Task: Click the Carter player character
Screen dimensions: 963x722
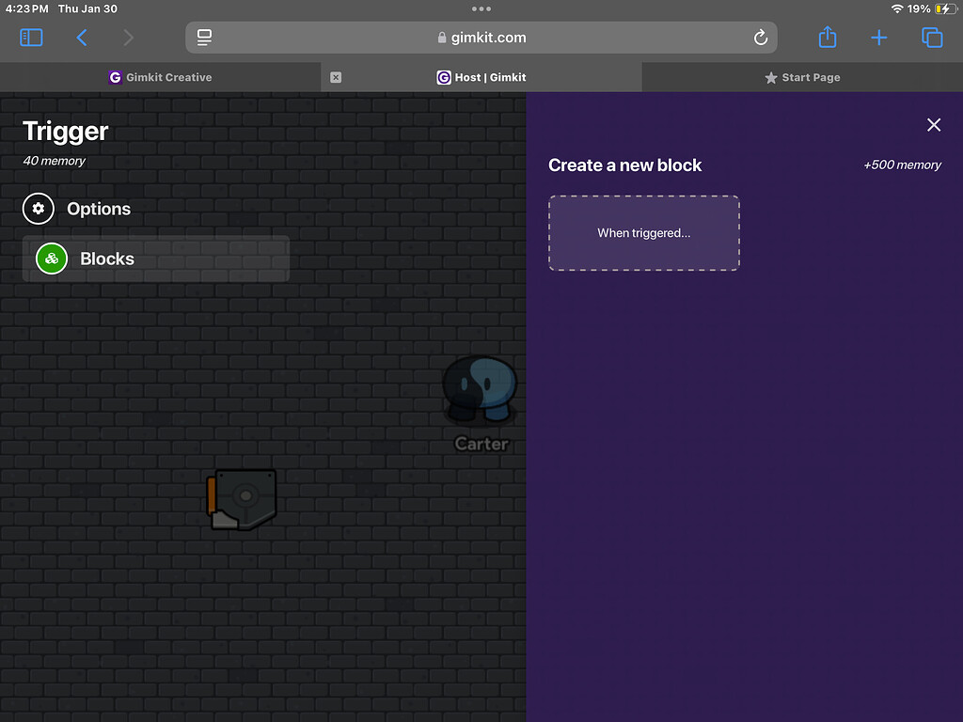Action: click(x=481, y=390)
